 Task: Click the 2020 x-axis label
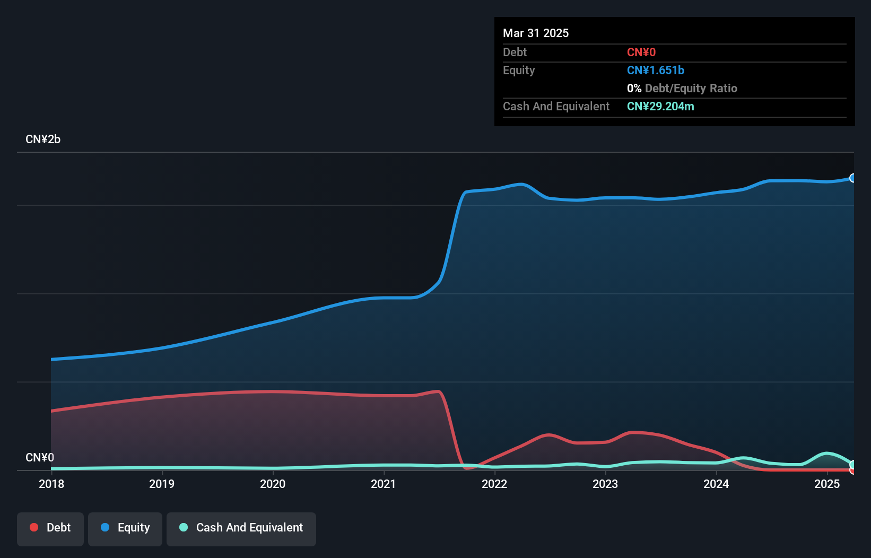point(273,484)
